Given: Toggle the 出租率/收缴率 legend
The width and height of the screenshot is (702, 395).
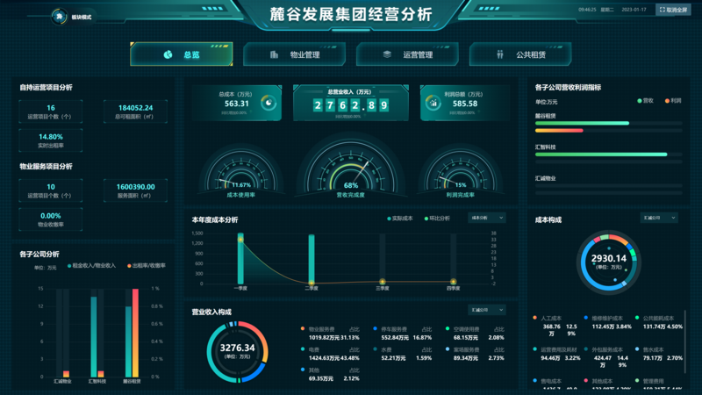Looking at the screenshot, I should tap(147, 266).
